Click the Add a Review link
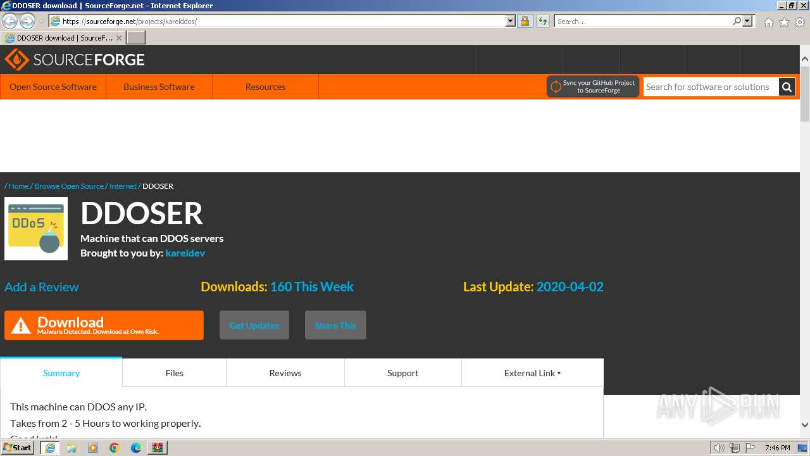This screenshot has height=456, width=810. [42, 287]
